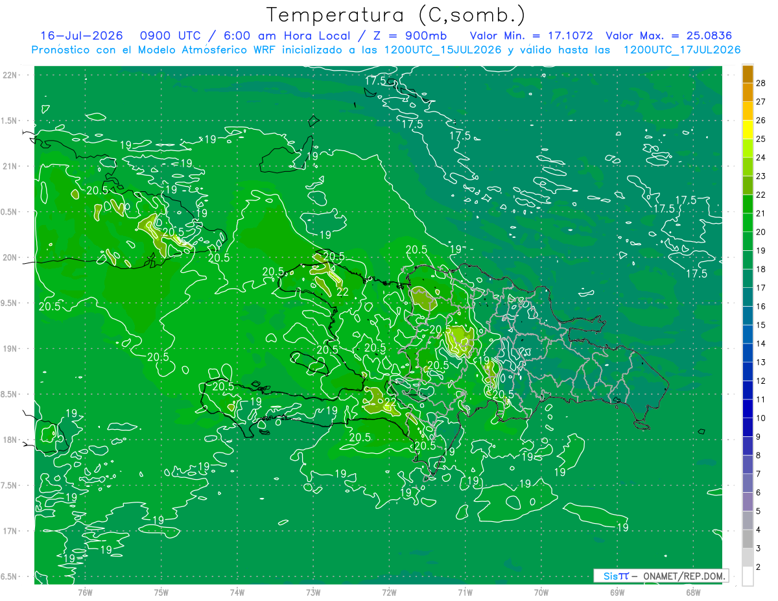Click the map title Temperatura (C,somb.)
Image resolution: width=778 pixels, height=601 pixels.
[396, 15]
